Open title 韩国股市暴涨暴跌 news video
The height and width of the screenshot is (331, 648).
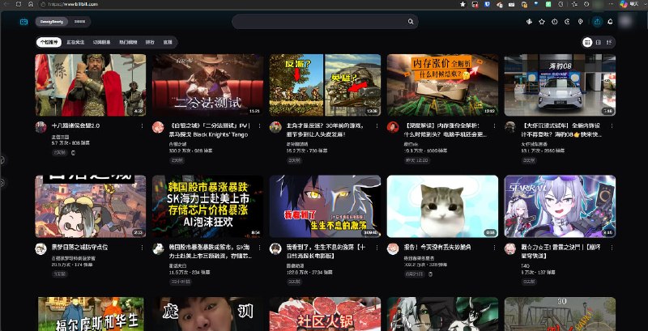[x=209, y=252]
